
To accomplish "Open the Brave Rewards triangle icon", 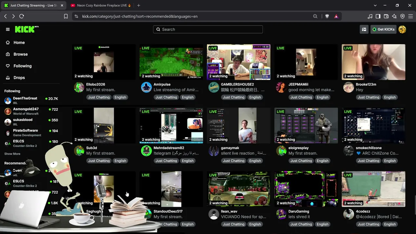I will click(336, 16).
